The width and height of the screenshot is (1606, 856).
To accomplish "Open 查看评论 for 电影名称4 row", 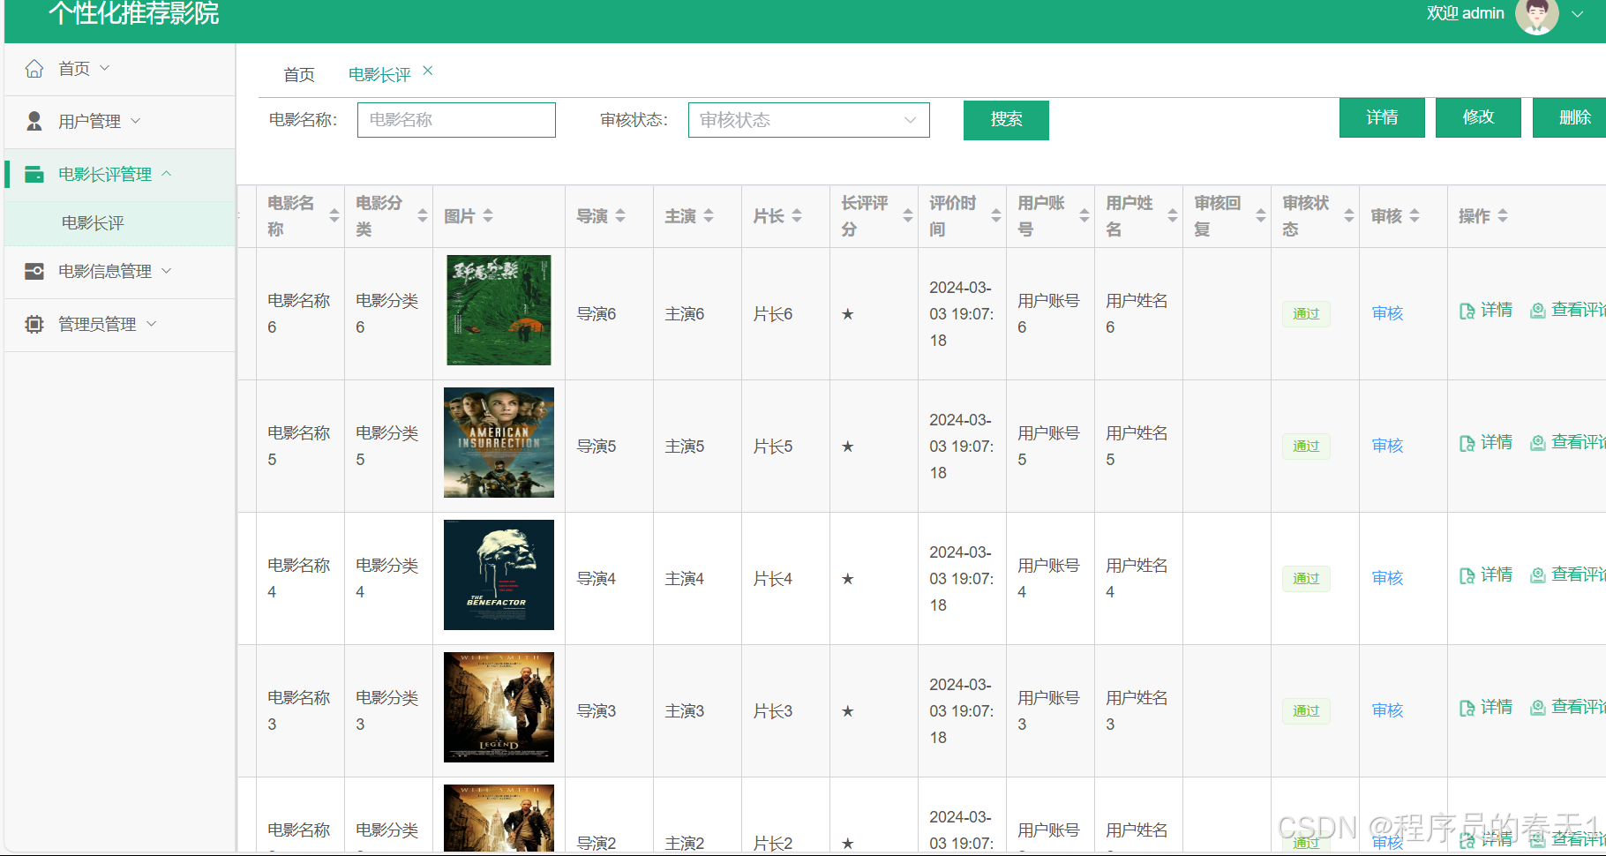I will (x=1568, y=575).
